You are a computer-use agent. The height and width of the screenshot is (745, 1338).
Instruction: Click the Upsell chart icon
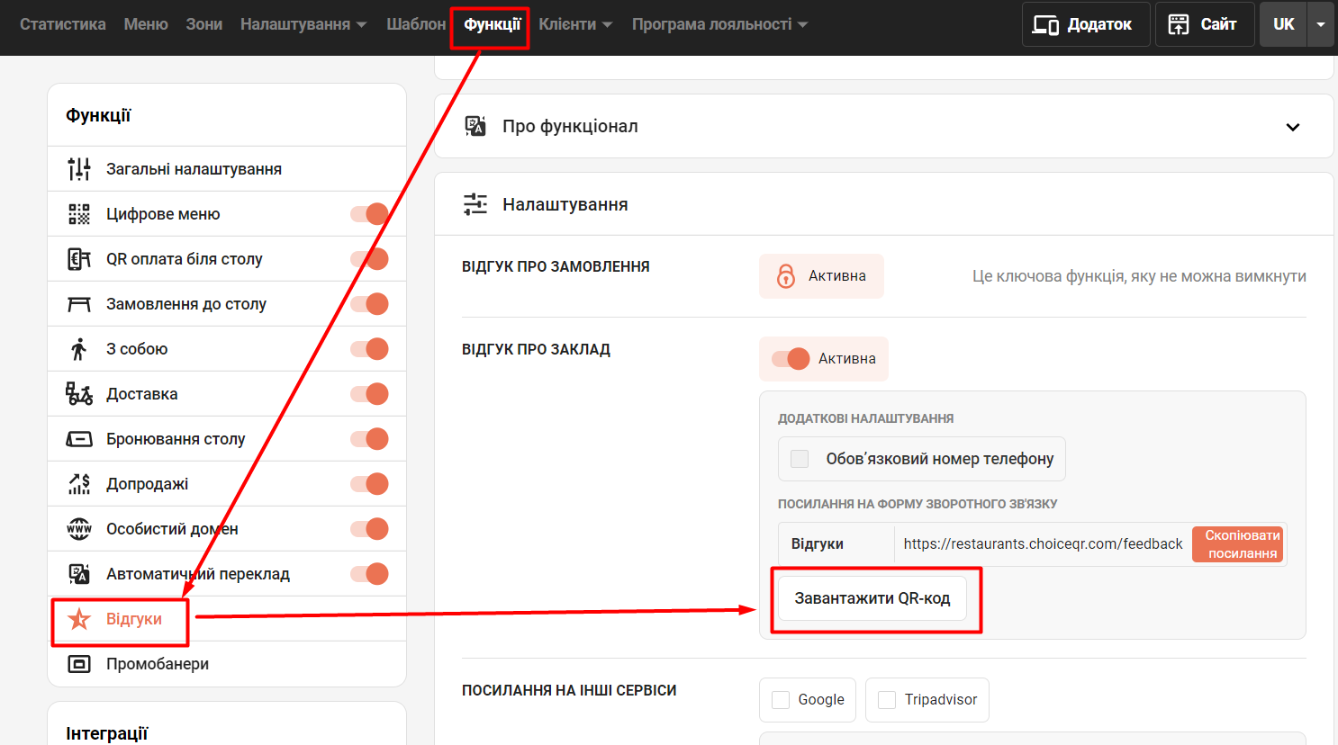79,484
